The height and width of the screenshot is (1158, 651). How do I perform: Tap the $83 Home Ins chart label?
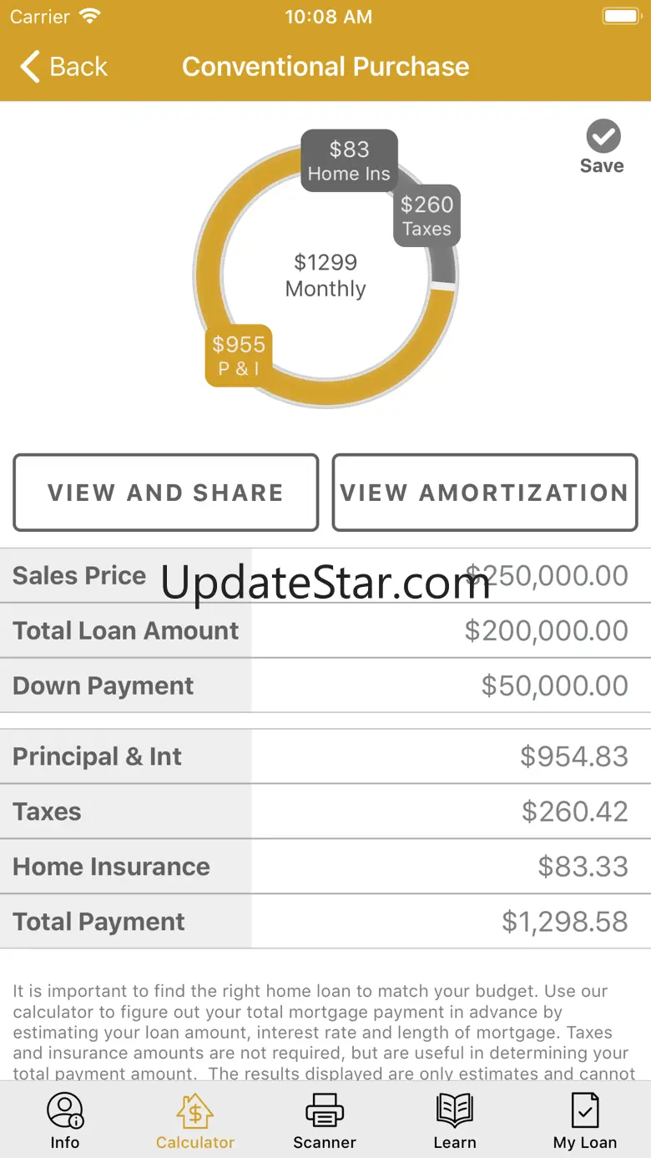(x=349, y=161)
